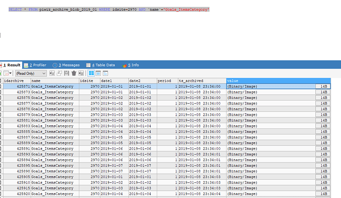This screenshot has width=341, height=198.
Task: Open the 2 Profiler tab
Action: coord(35,65)
